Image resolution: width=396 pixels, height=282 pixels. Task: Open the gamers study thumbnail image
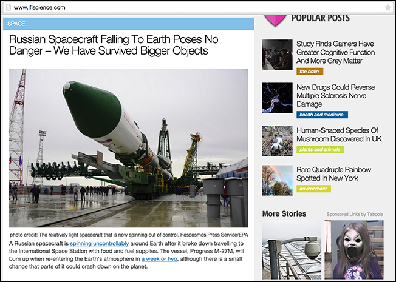(x=278, y=55)
